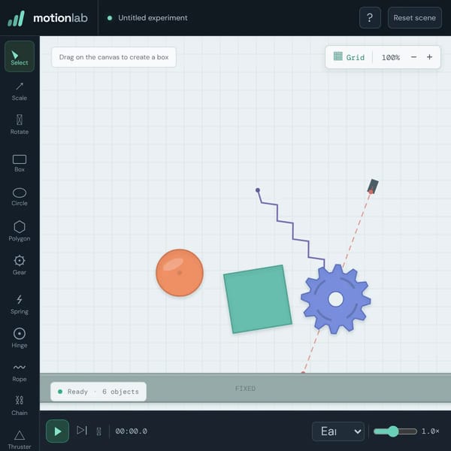Zoom in with the plus button
Image resolution: width=451 pixels, height=451 pixels.
(429, 57)
